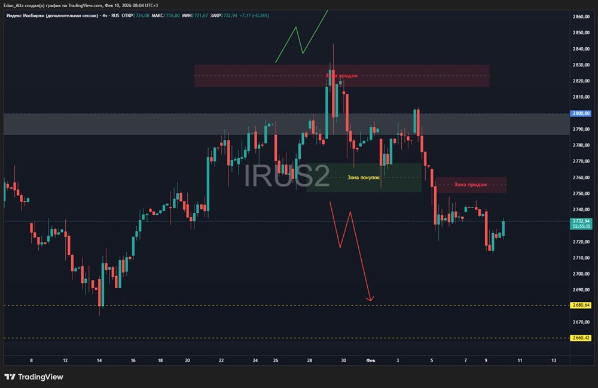598x388 pixels.
Task: Click the 2820,00 price axis label
Action: pyautogui.click(x=581, y=81)
